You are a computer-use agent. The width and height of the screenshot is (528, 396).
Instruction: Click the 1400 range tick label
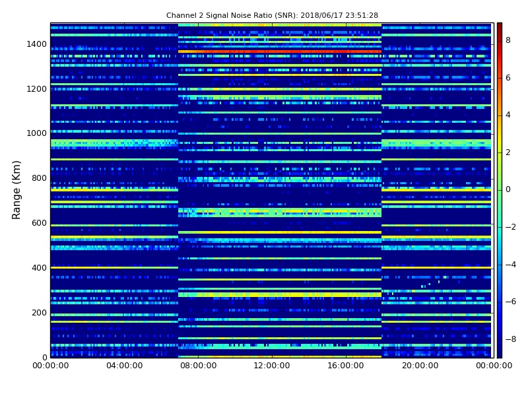coord(36,44)
